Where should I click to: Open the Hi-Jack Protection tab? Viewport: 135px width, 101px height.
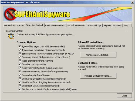[x=76, y=25]
